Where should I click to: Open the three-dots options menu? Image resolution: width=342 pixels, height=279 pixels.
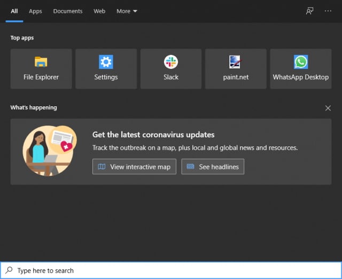328,11
